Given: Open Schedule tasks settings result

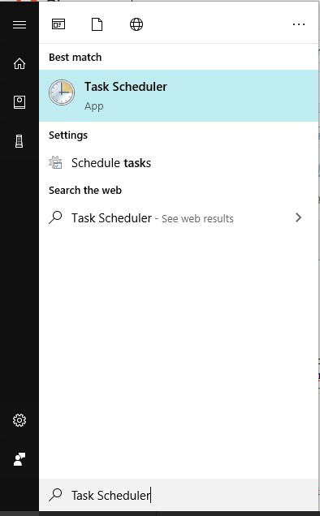Looking at the screenshot, I should tap(179, 163).
